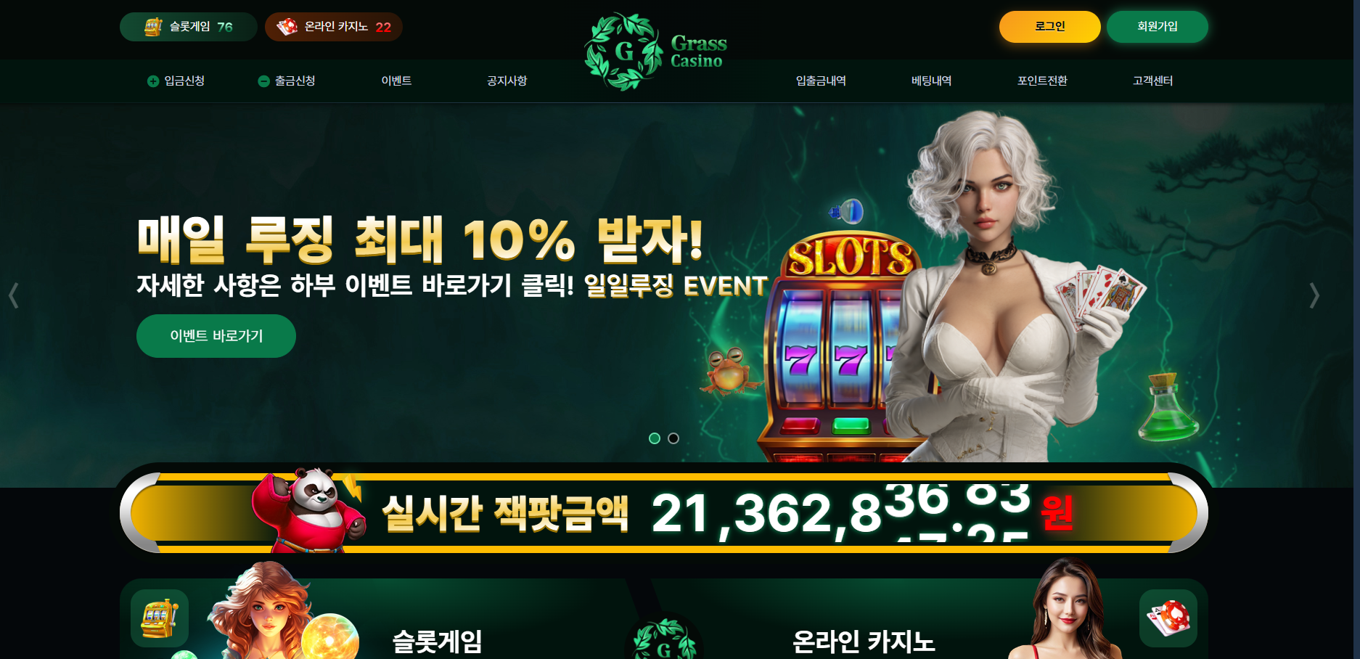Select the second carousel indicator dot
The image size is (1360, 659).
pyautogui.click(x=673, y=438)
